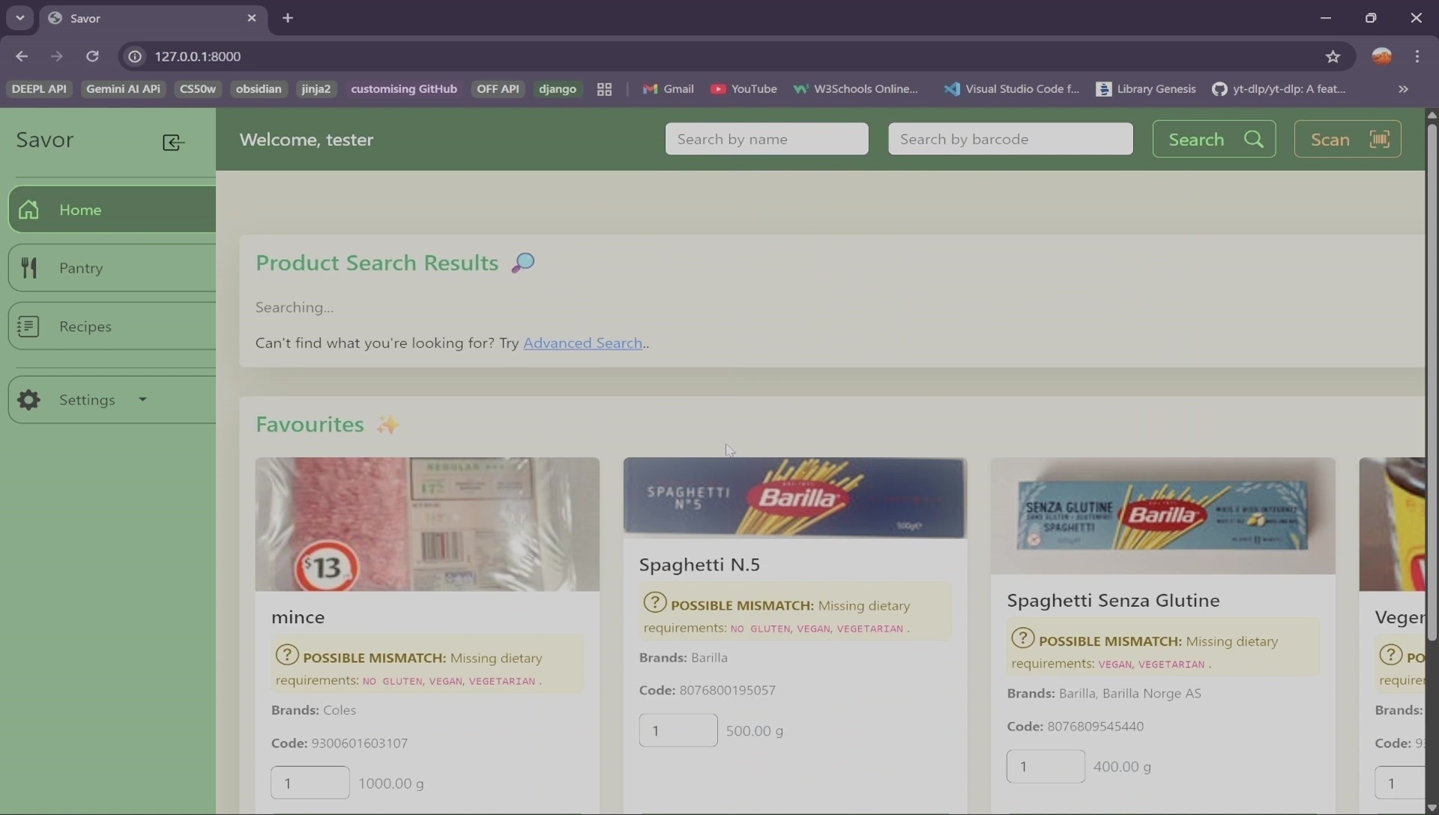The height and width of the screenshot is (815, 1439).
Task: Open the browser tab search dropdown
Action: pos(20,18)
